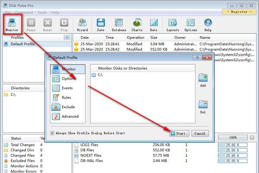Select DB-WAL Files row
The image size is (259, 173).
pyautogui.click(x=164, y=160)
